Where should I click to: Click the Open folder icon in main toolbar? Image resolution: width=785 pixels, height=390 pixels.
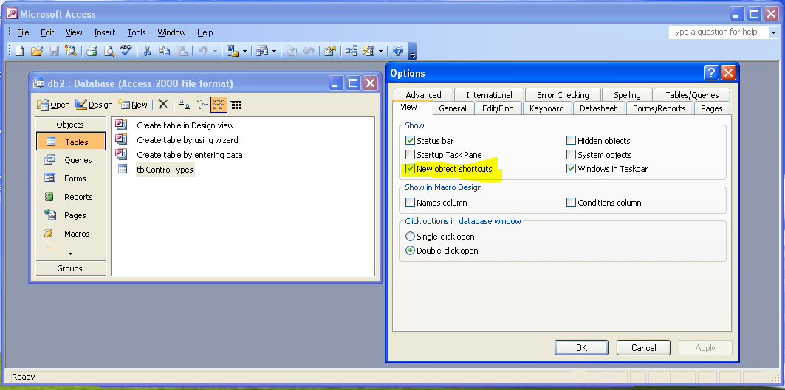coord(36,50)
